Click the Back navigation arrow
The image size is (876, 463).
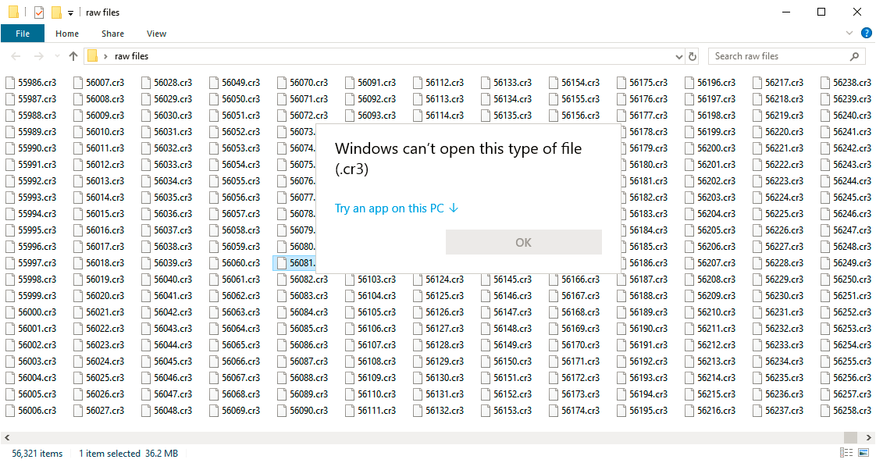coord(16,55)
